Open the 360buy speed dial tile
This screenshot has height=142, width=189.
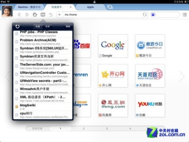coord(82,106)
